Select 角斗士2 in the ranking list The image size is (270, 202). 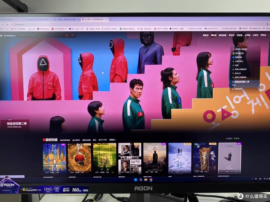[x=238, y=73]
